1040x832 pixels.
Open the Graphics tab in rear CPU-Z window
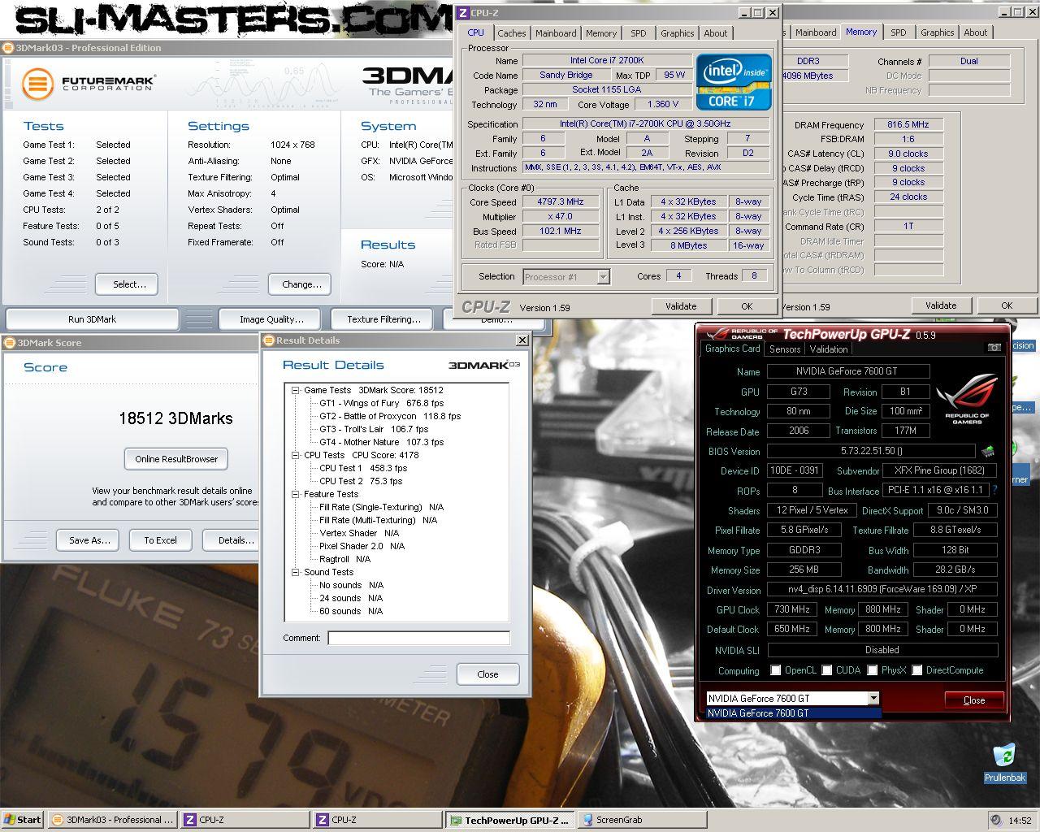click(x=937, y=32)
